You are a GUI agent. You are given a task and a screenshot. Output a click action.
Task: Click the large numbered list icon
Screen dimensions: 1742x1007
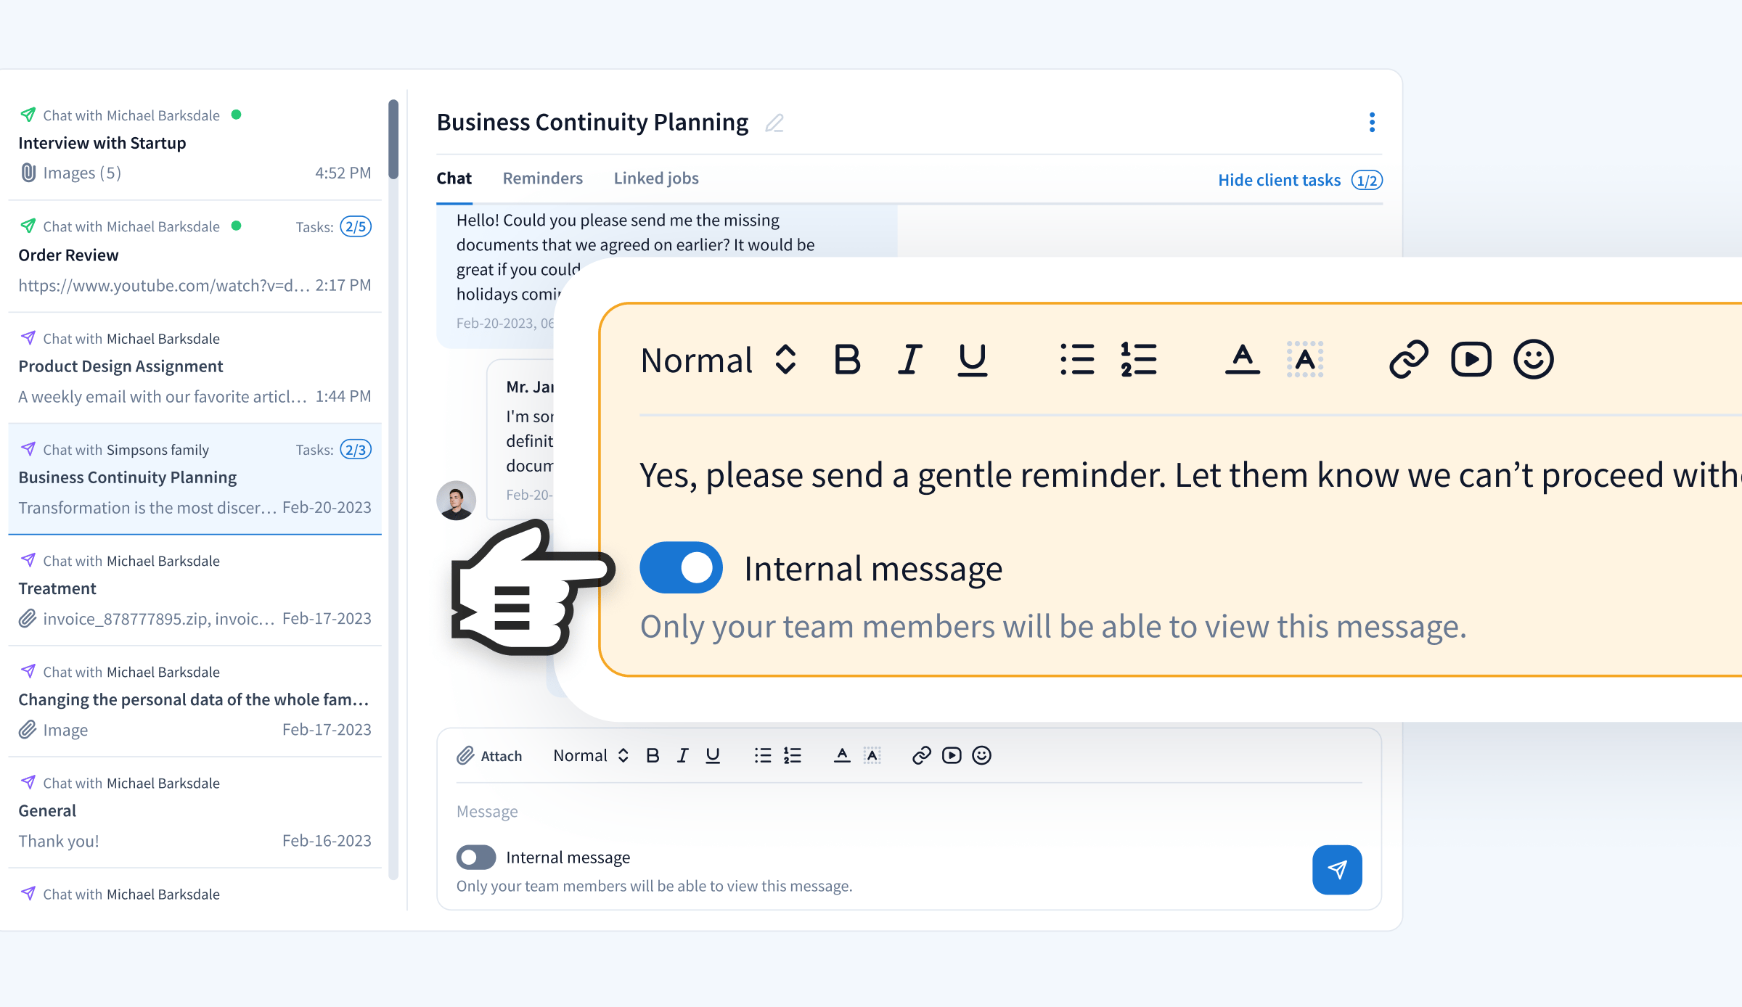pos(1139,359)
